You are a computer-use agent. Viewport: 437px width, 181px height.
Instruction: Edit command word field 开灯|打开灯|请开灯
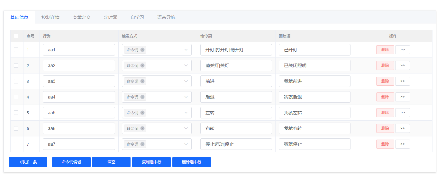tap(236, 50)
